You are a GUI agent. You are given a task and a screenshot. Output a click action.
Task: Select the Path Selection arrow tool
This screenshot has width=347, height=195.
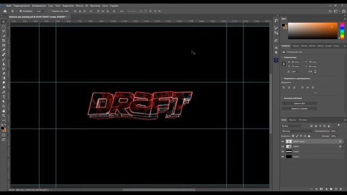tap(4, 101)
